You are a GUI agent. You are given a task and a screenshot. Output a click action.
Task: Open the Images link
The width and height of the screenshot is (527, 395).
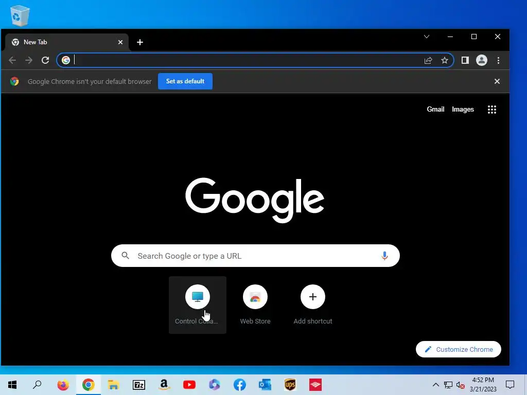point(463,110)
